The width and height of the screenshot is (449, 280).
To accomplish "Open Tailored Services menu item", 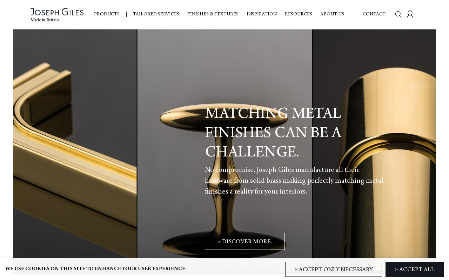I will click(x=156, y=14).
